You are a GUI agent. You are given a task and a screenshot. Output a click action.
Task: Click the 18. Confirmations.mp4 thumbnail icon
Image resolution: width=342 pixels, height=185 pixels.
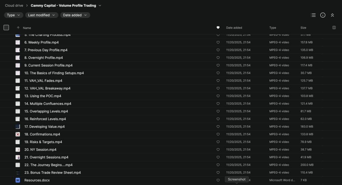click(x=18, y=134)
